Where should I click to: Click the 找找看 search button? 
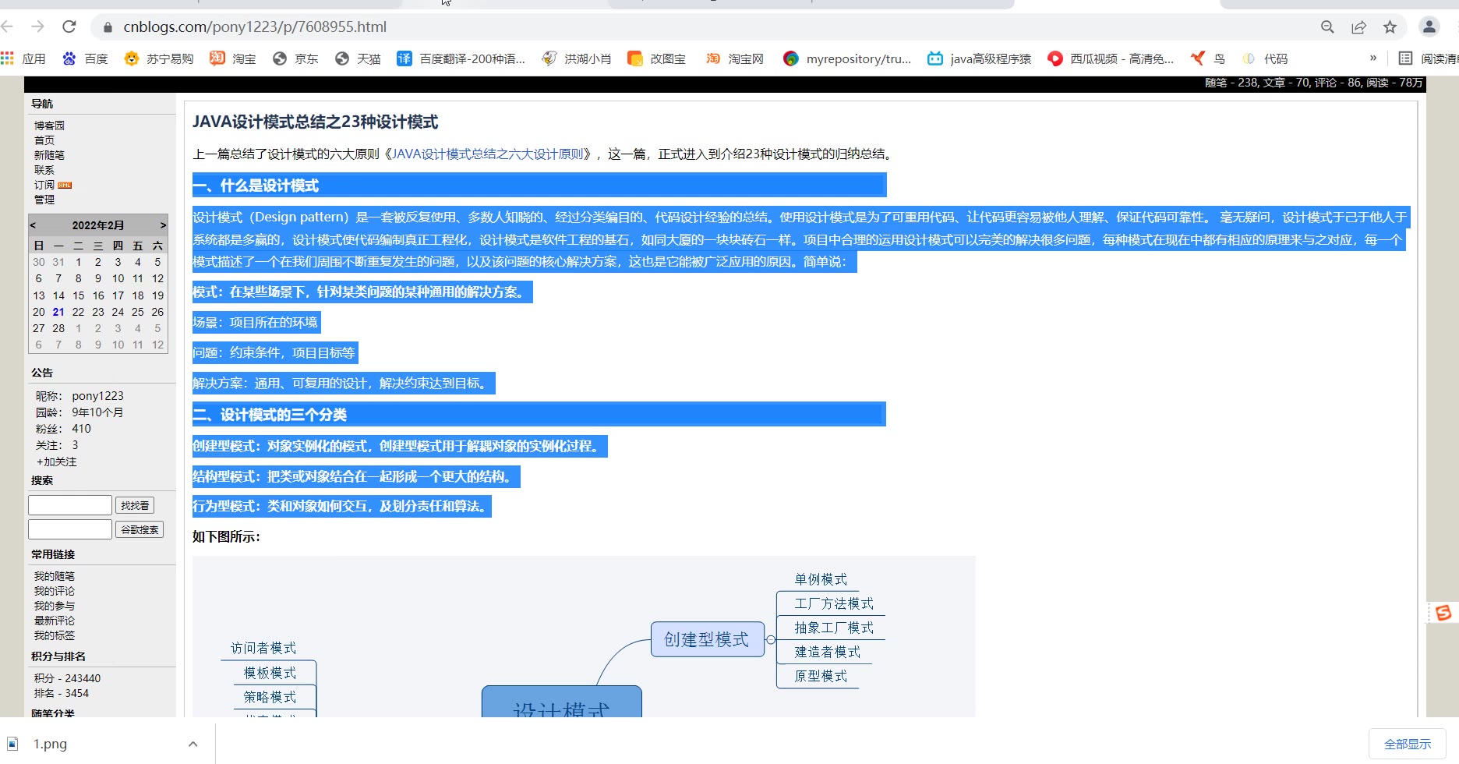[135, 505]
